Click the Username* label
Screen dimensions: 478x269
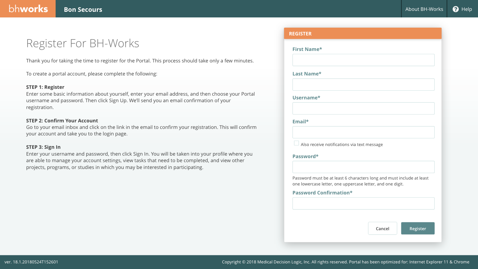click(x=306, y=98)
